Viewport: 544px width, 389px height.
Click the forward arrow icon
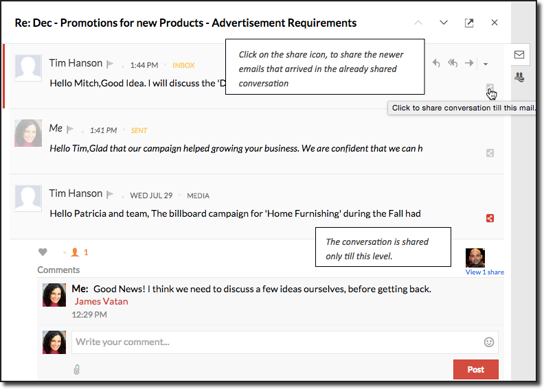click(469, 63)
